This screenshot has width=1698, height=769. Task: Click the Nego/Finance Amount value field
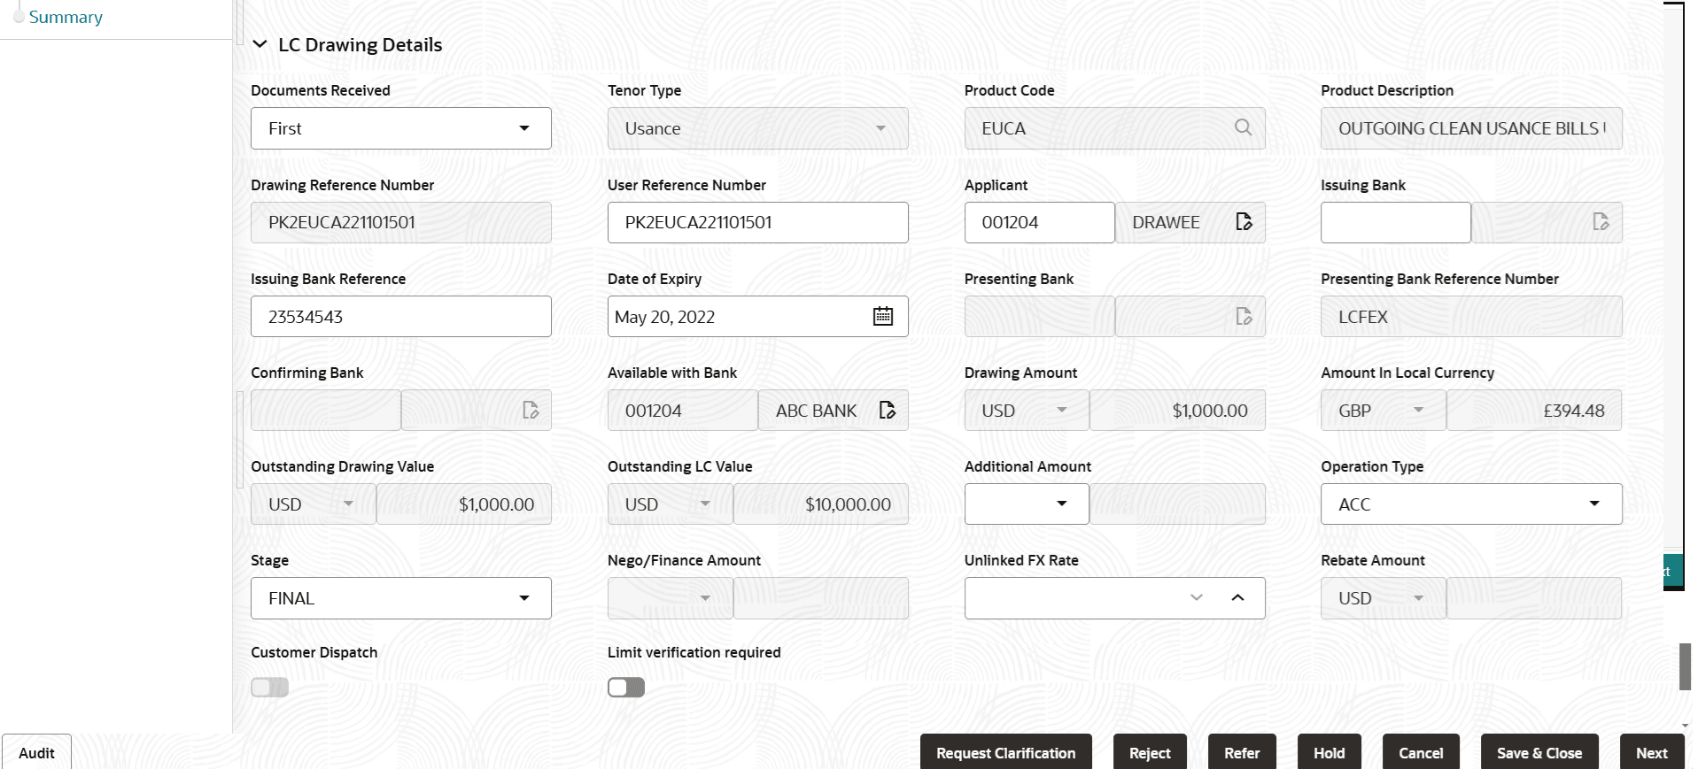click(821, 598)
